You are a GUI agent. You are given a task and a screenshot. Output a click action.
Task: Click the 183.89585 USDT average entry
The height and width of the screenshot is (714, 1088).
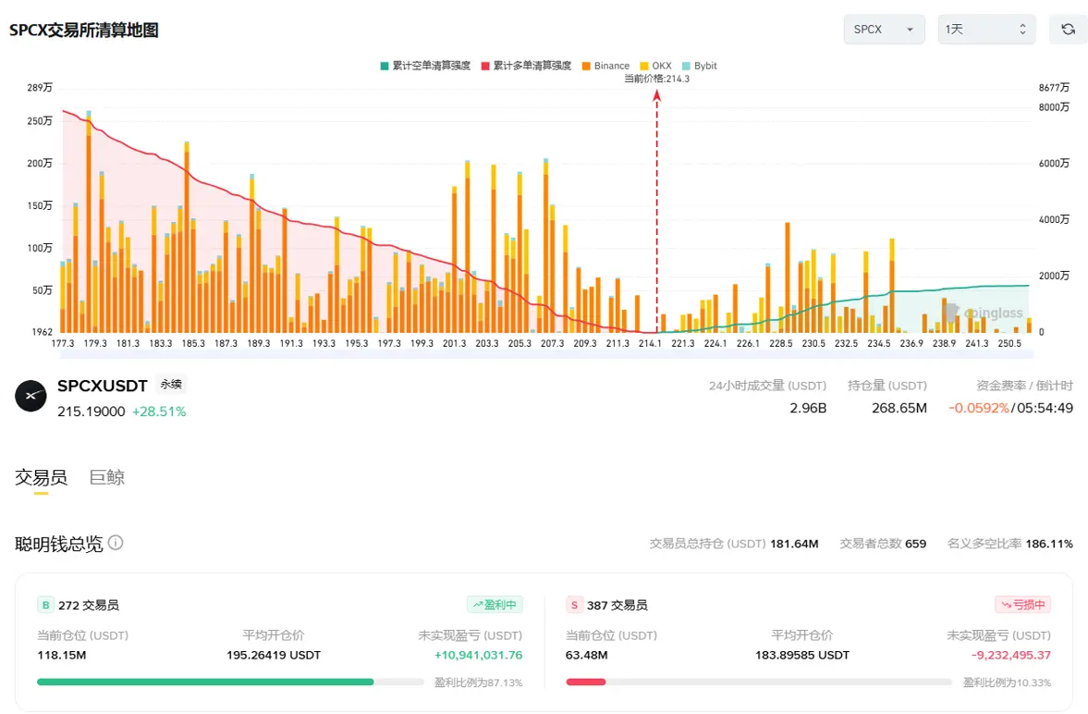(x=802, y=655)
